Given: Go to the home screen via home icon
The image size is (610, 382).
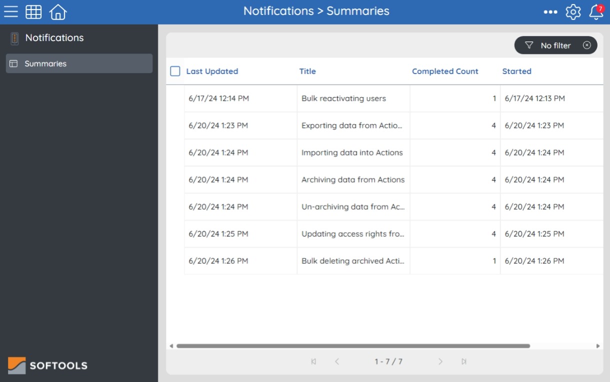Looking at the screenshot, I should [x=57, y=11].
